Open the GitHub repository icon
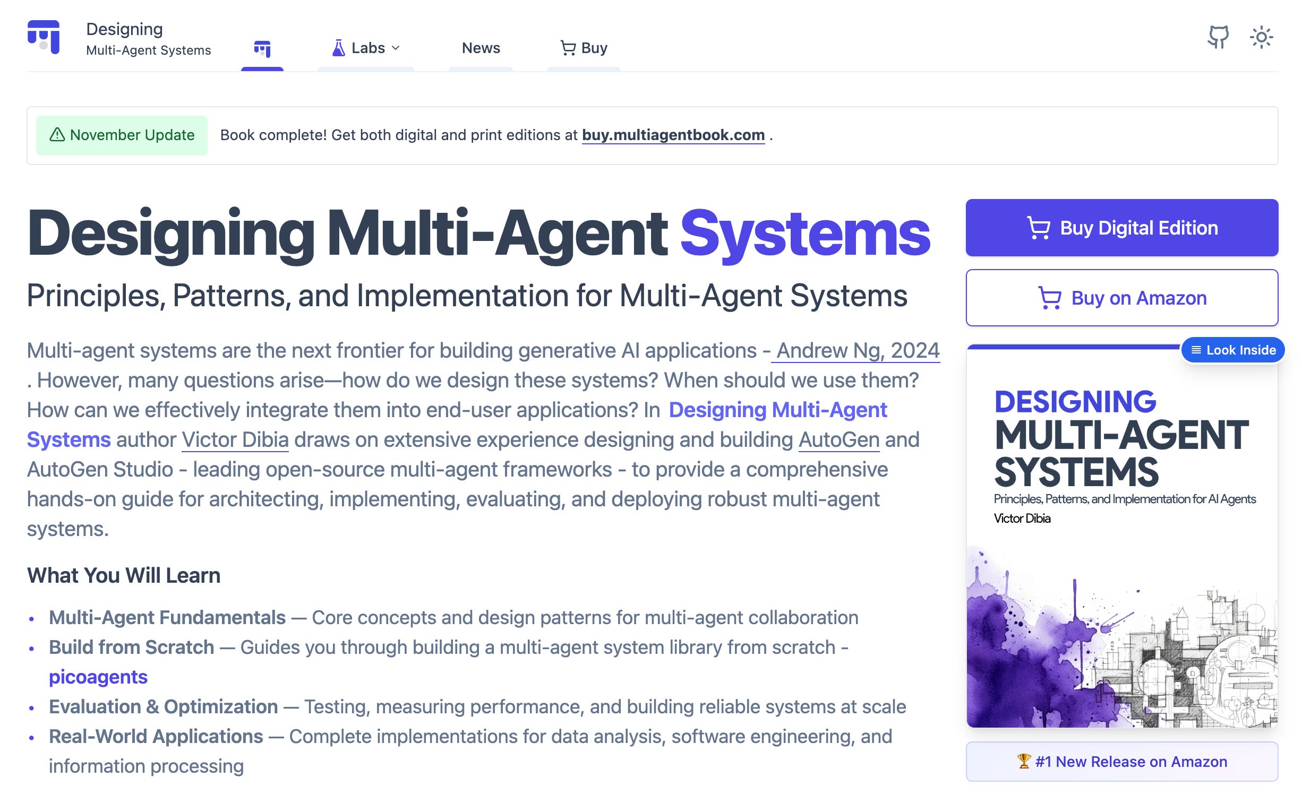Viewport: 1302px width, 812px height. coord(1218,37)
